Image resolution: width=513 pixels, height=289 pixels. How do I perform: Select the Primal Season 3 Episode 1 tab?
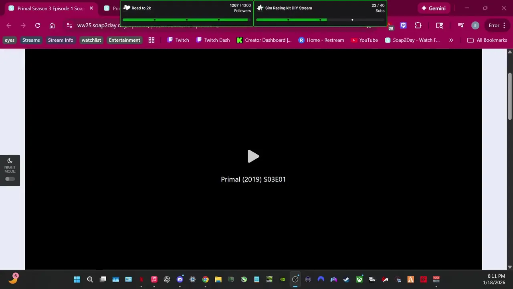(x=51, y=8)
